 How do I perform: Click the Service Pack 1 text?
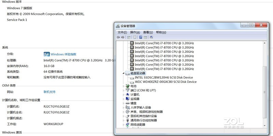[x=17, y=20]
